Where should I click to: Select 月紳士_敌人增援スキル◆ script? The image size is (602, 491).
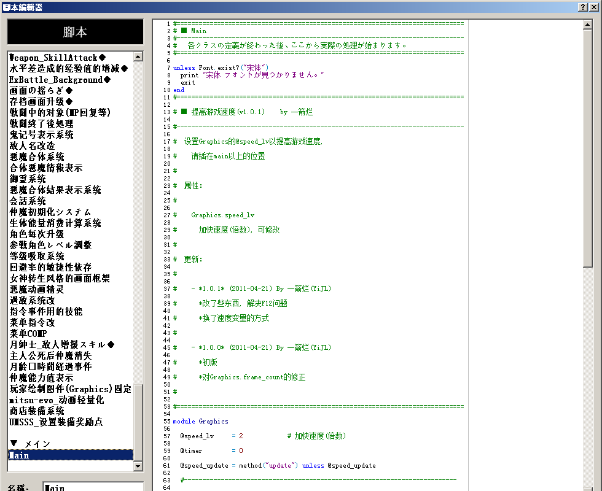pos(71,345)
